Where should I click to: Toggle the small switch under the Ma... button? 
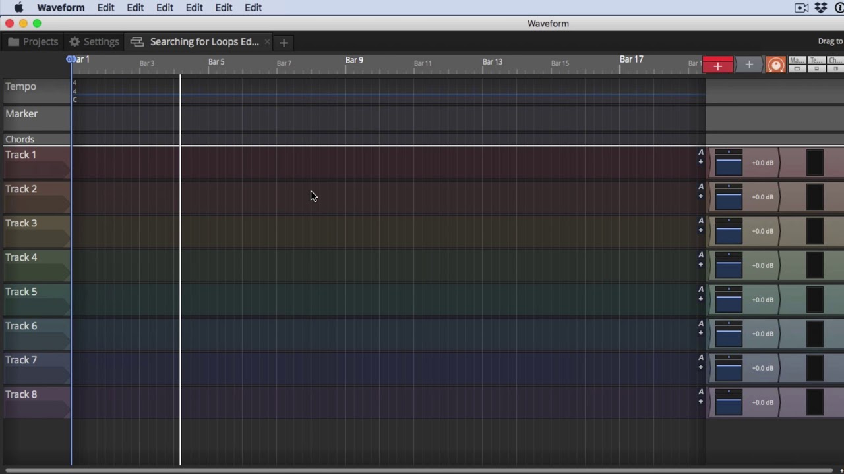(797, 69)
